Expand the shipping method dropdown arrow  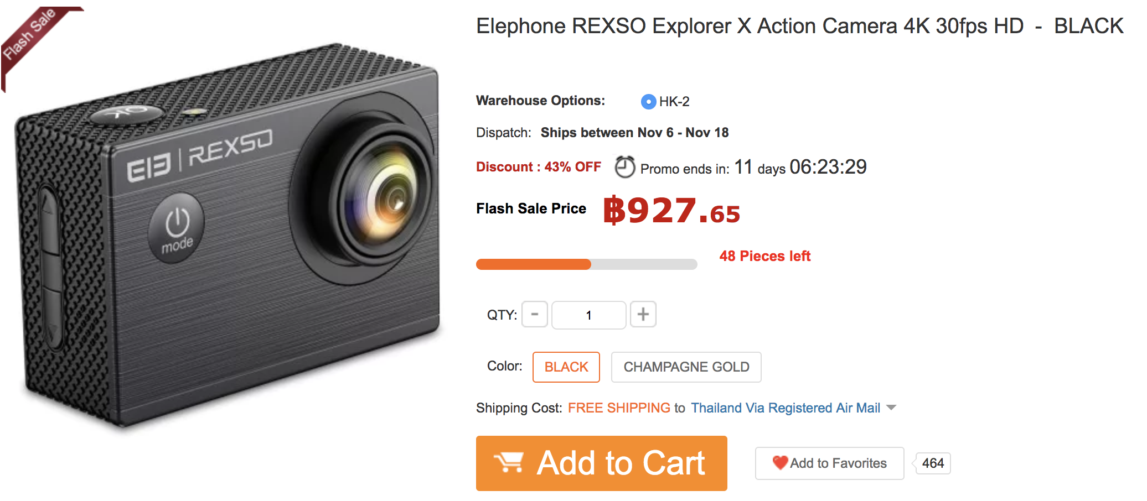[x=891, y=408]
